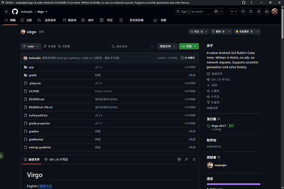Open README outline list icon
284x189 pixels.
tap(194, 159)
